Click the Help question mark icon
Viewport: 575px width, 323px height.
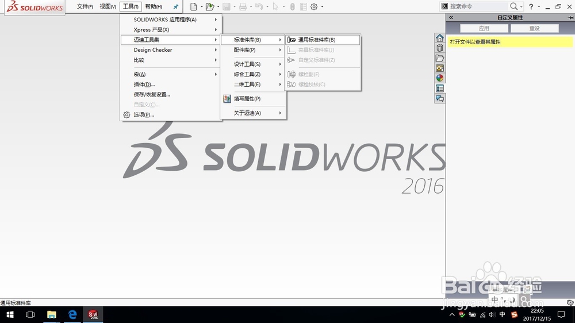click(x=531, y=6)
